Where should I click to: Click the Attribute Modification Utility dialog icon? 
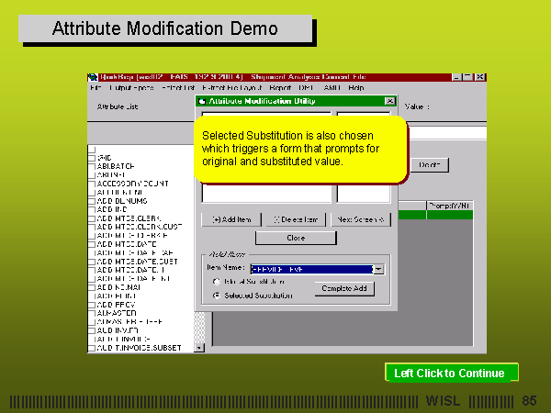tap(202, 101)
